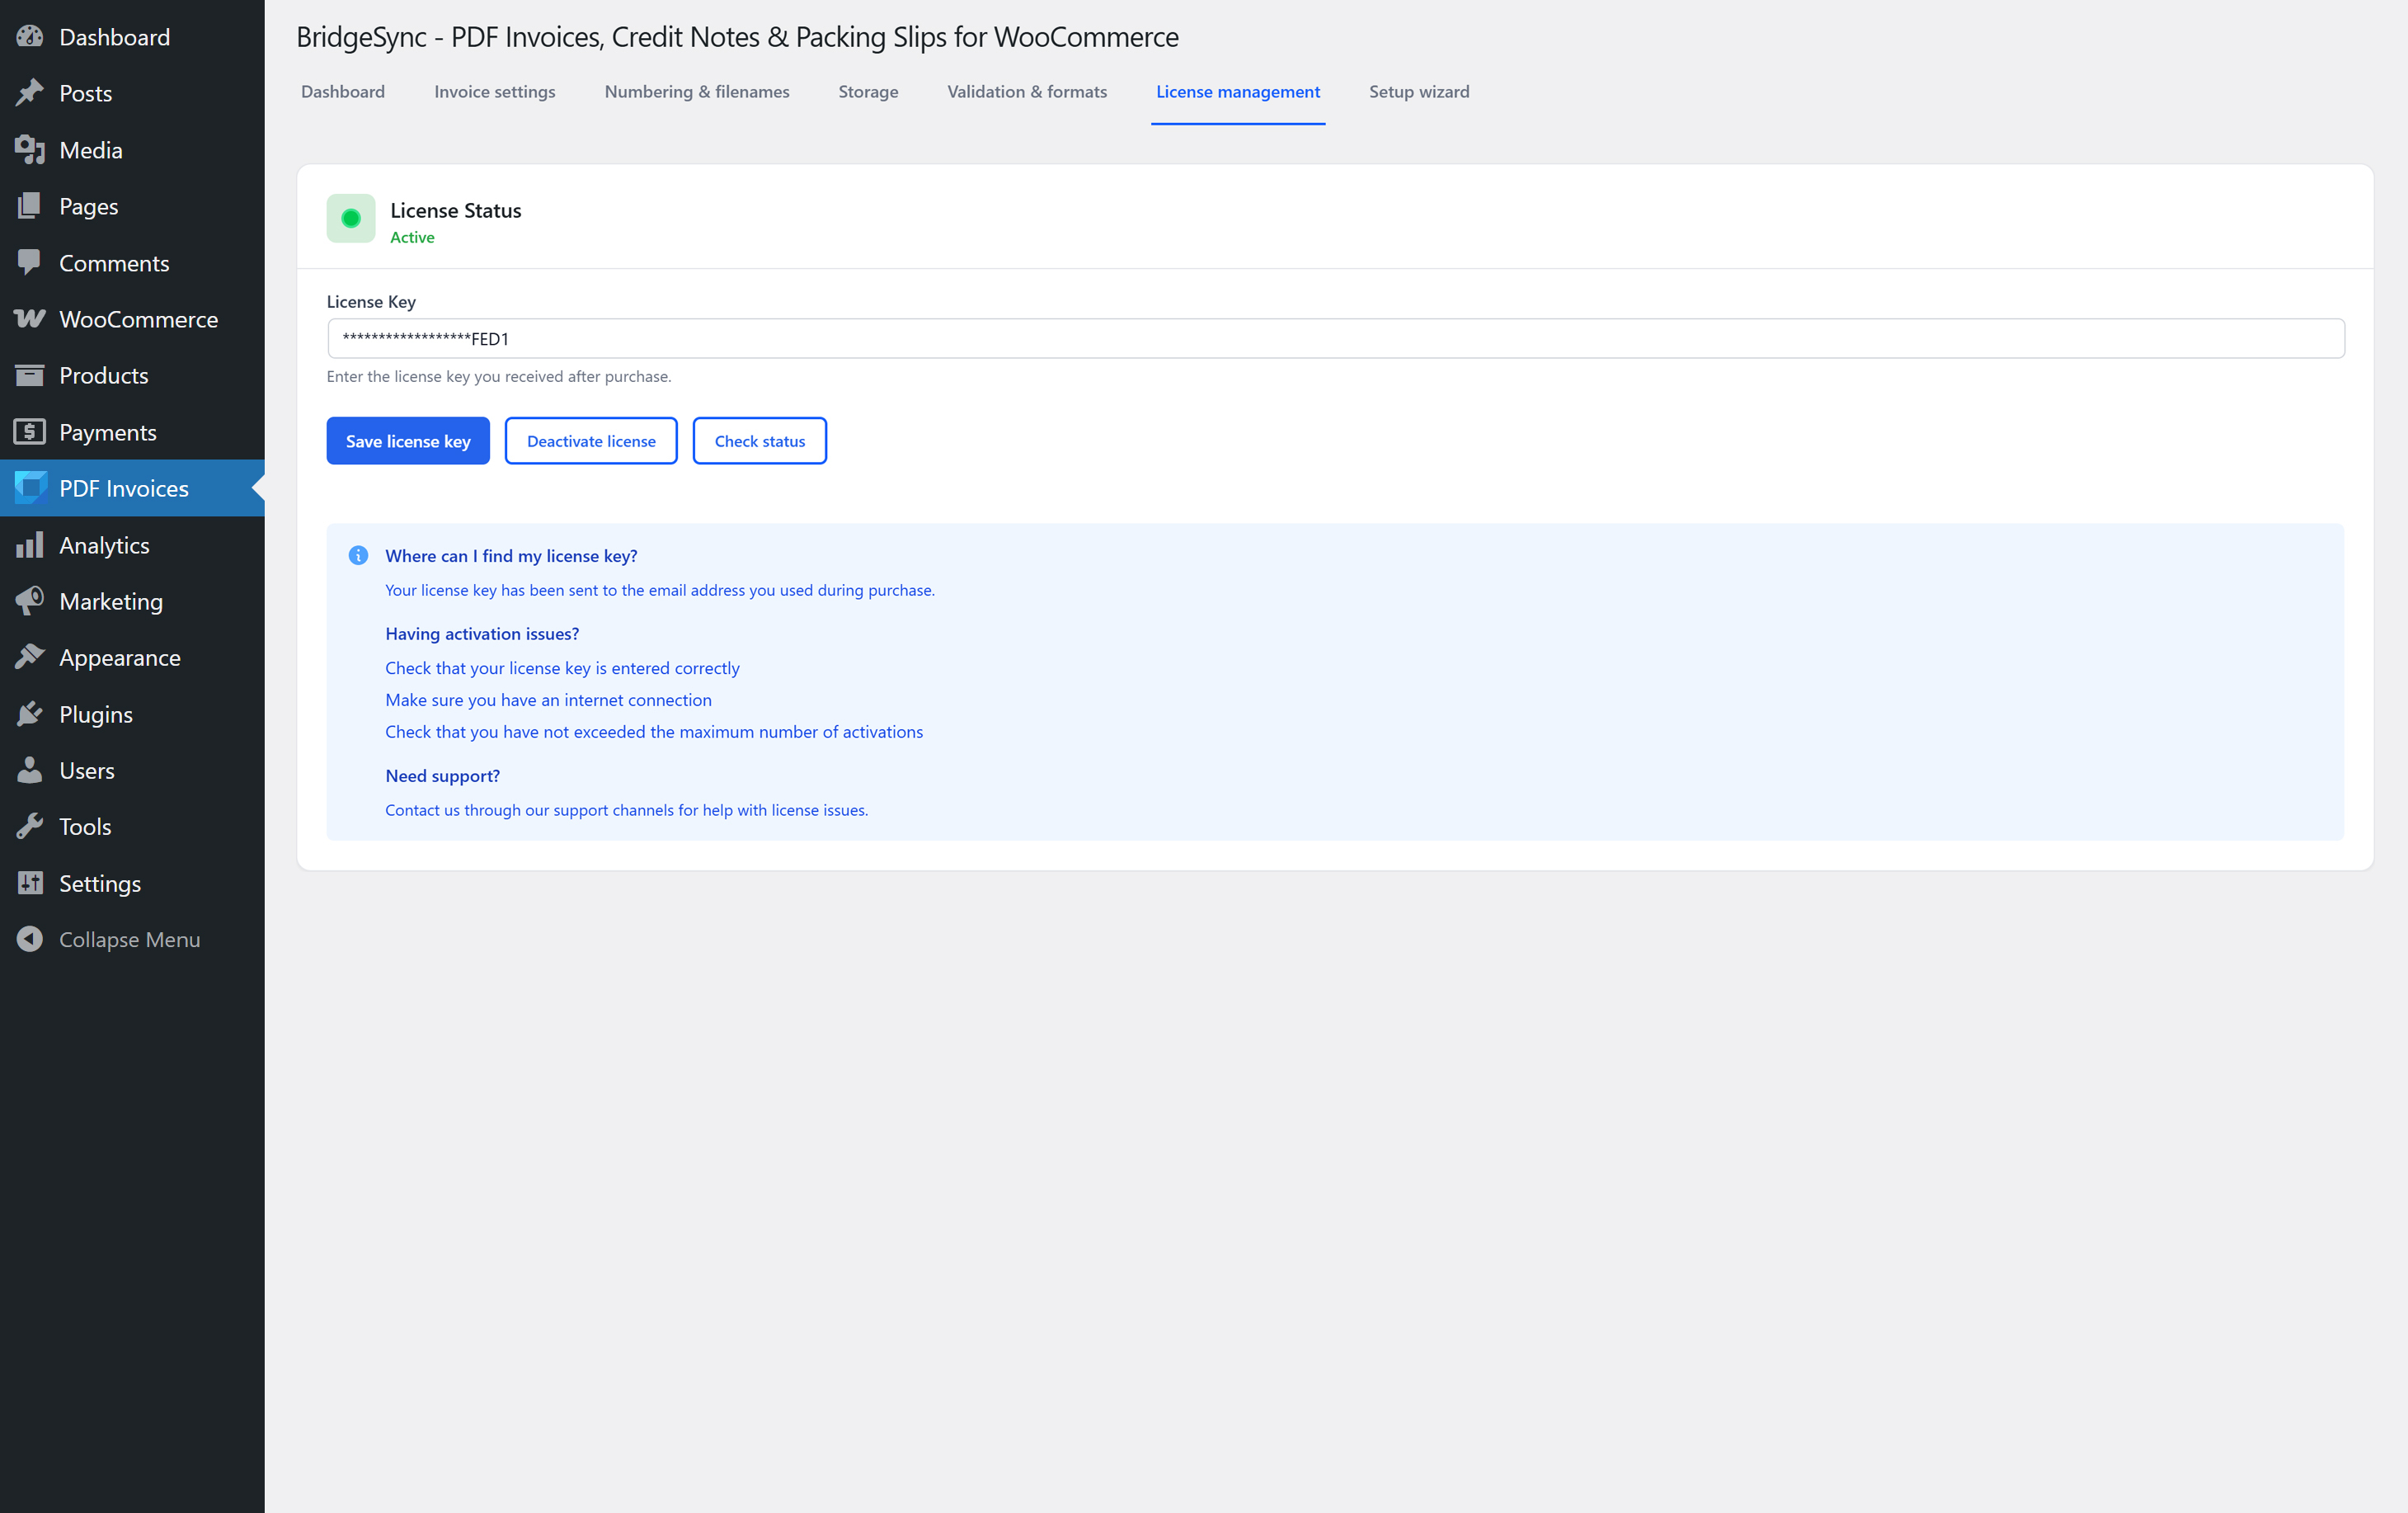Click the WooCommerce logo icon in sidebar
Viewport: 2408px width, 1513px height.
30,319
